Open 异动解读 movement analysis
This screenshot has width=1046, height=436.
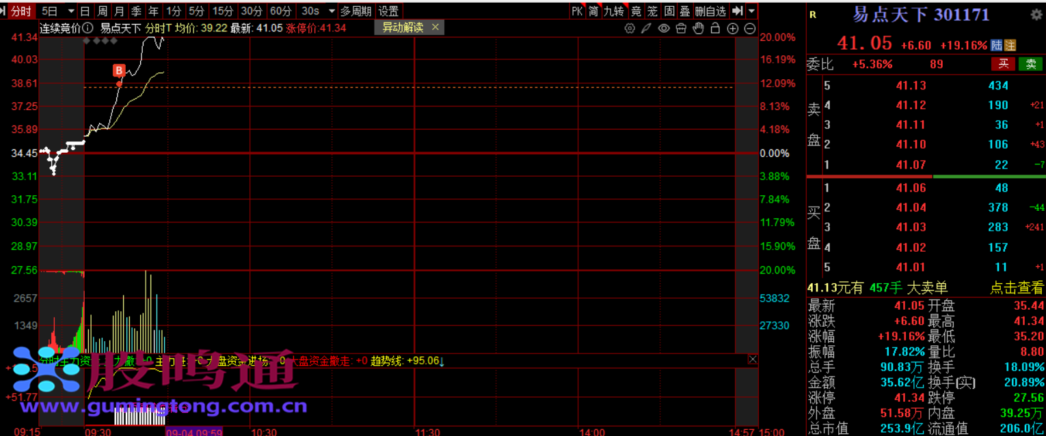(x=403, y=27)
